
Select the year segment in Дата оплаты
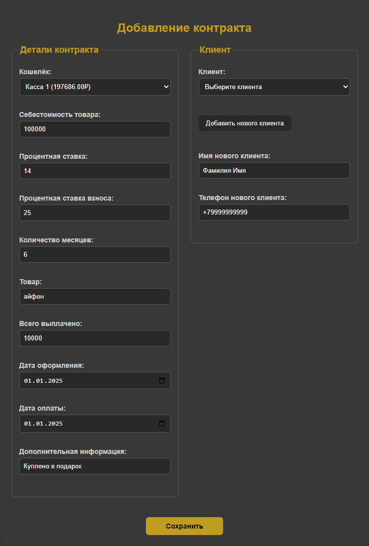55,424
